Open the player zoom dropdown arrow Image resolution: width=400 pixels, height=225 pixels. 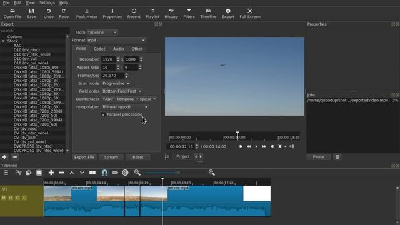tap(286, 146)
